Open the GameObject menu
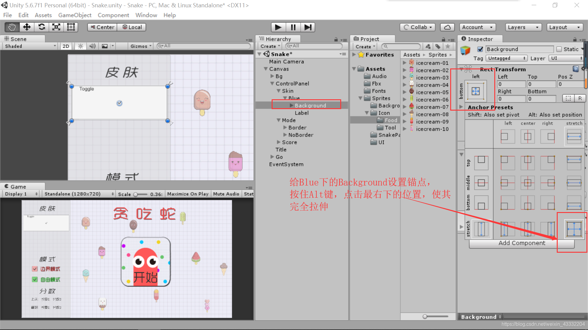The width and height of the screenshot is (588, 330). (75, 15)
